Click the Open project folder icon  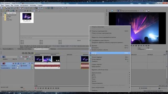click(4, 8)
